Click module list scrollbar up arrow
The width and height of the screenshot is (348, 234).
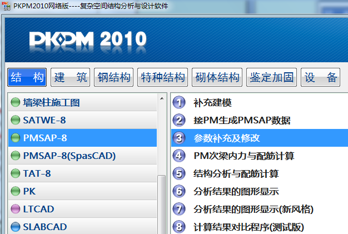click(162, 98)
